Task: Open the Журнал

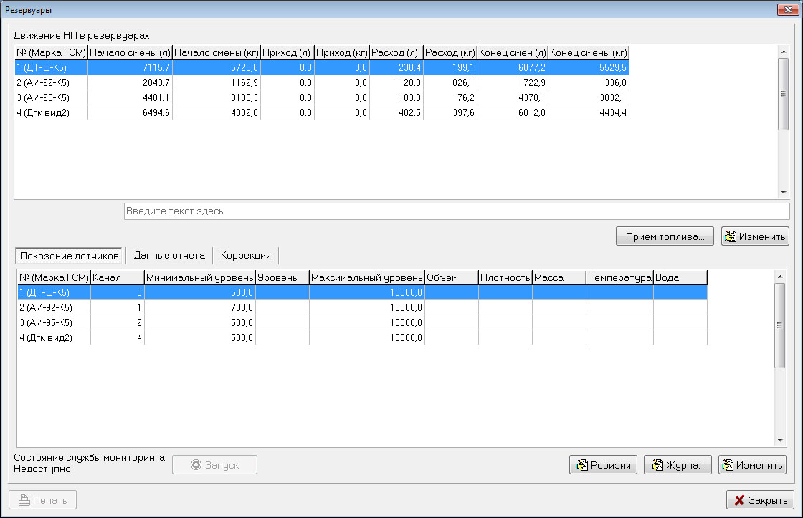Action: point(678,465)
